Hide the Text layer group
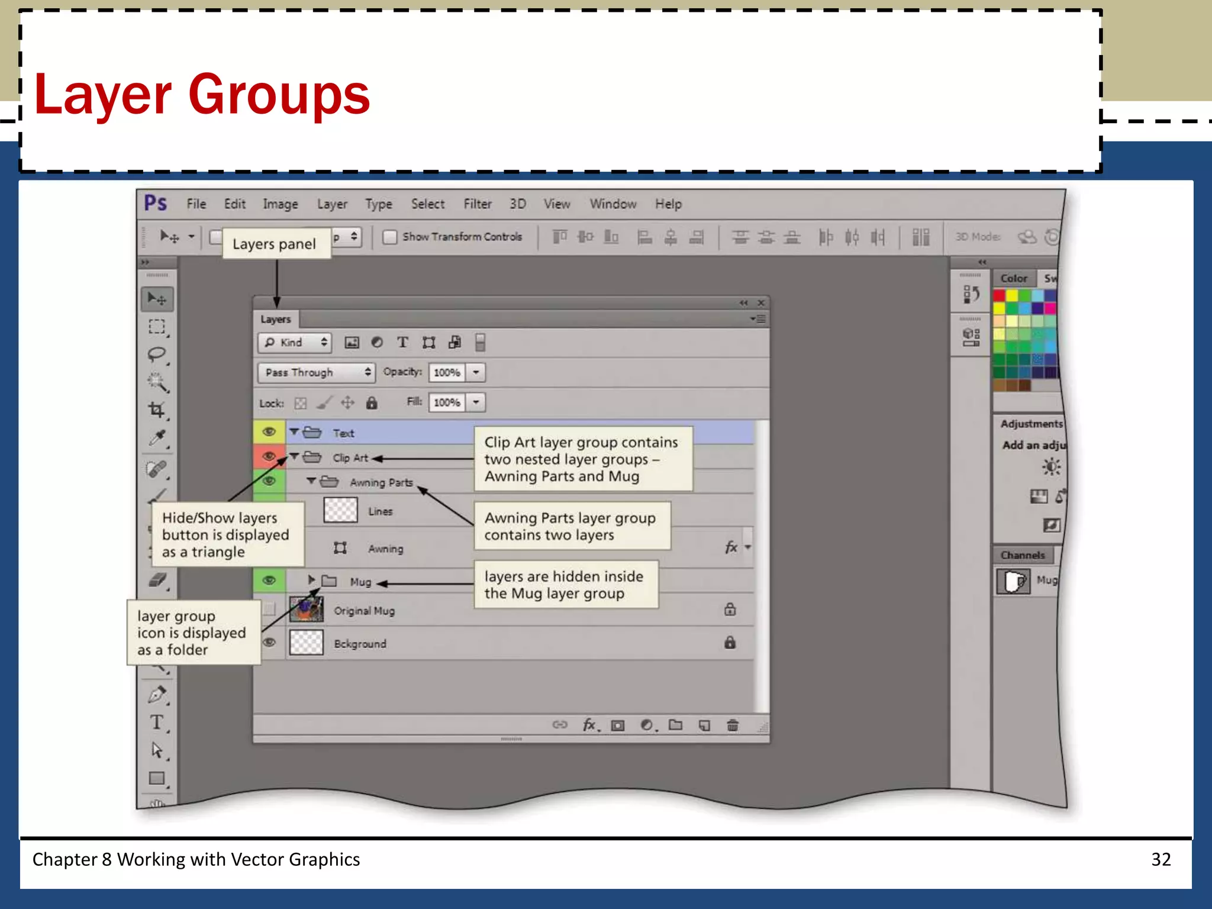 tap(269, 432)
